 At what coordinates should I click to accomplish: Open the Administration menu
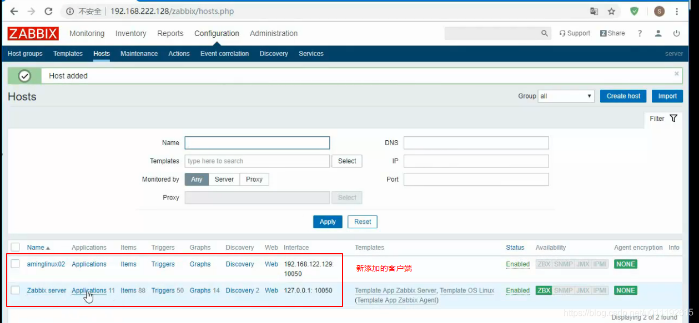pyautogui.click(x=274, y=33)
